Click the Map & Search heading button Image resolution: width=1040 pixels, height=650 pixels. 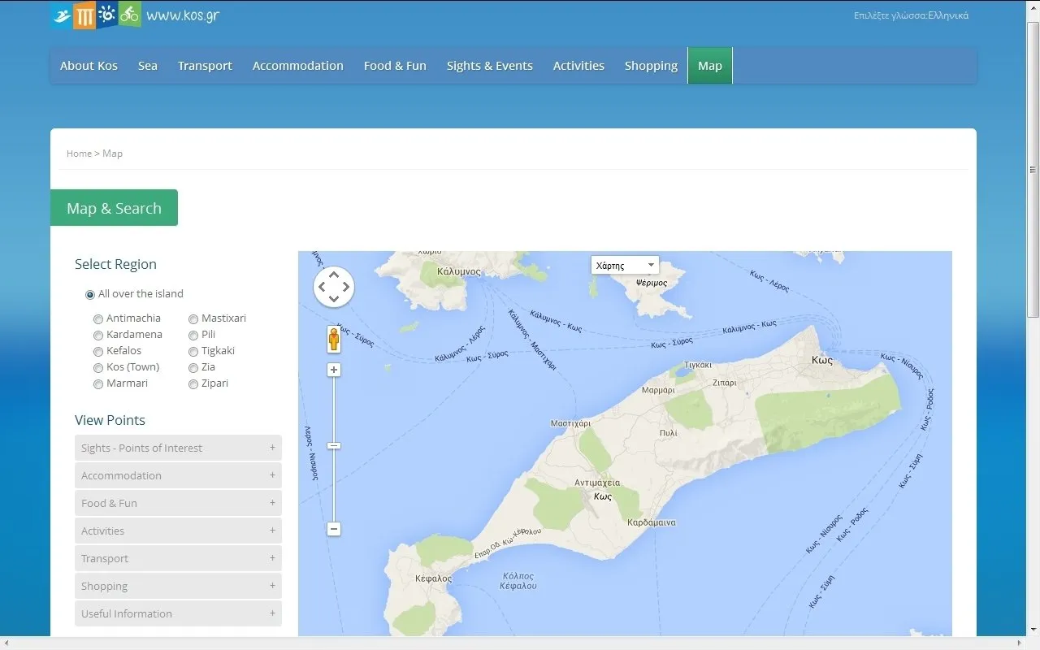pos(114,208)
